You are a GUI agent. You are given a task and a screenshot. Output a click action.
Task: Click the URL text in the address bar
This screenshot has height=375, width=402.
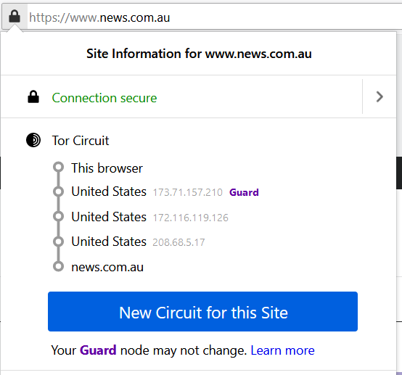(x=99, y=17)
